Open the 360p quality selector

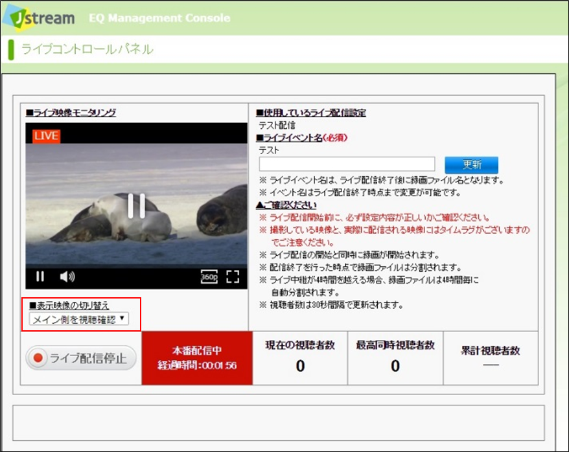[209, 277]
